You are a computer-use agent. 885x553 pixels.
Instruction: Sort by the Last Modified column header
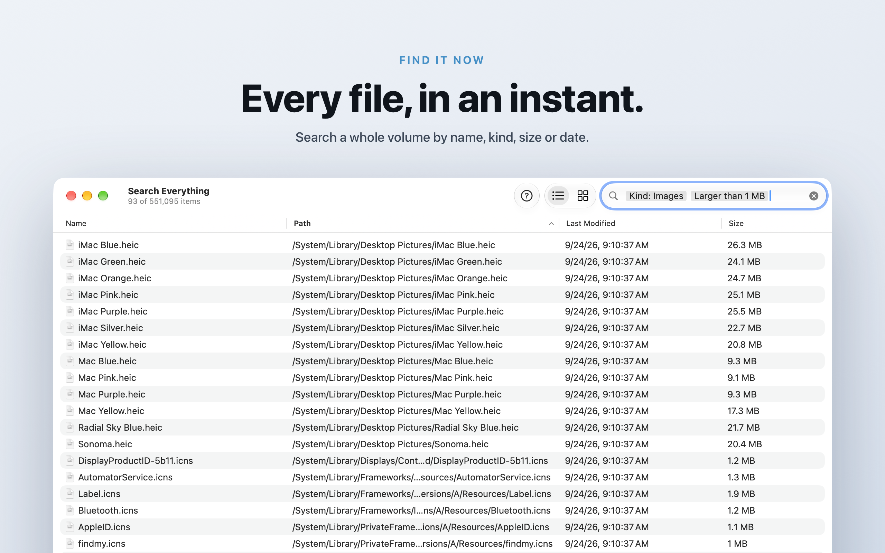point(590,223)
